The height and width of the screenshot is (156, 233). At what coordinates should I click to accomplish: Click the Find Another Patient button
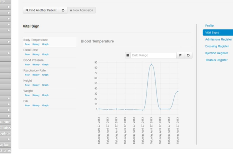click(41, 10)
